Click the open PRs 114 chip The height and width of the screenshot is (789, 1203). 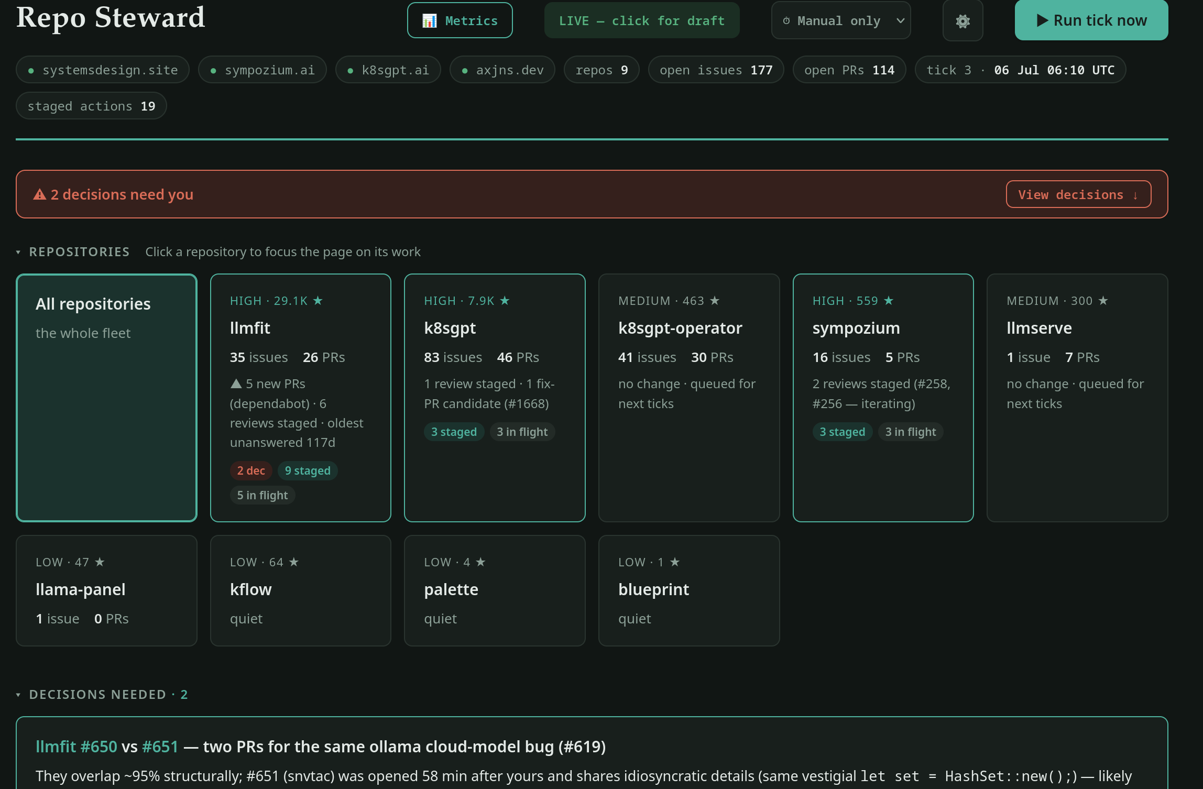coord(849,70)
